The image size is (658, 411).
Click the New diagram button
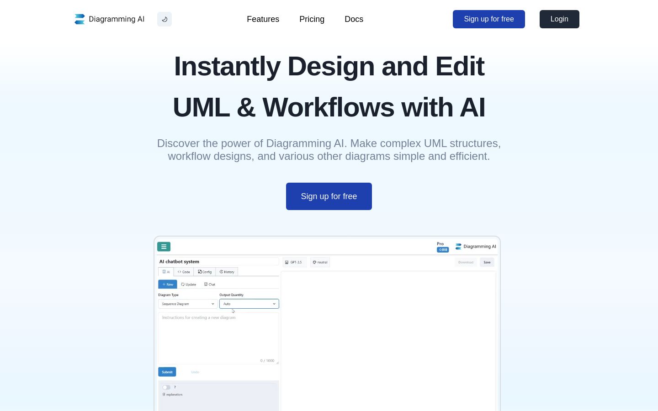click(168, 284)
